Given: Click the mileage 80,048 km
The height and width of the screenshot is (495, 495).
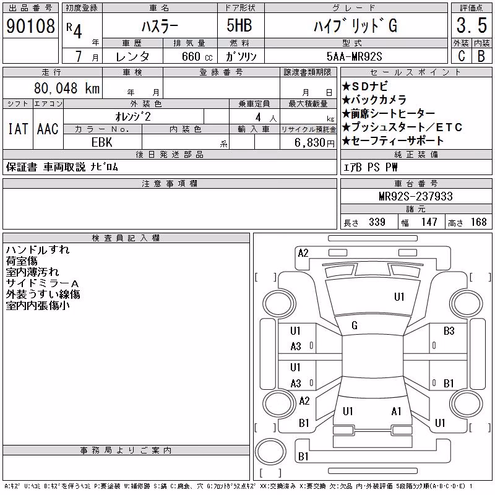Looking at the screenshot, I should pyautogui.click(x=67, y=88).
